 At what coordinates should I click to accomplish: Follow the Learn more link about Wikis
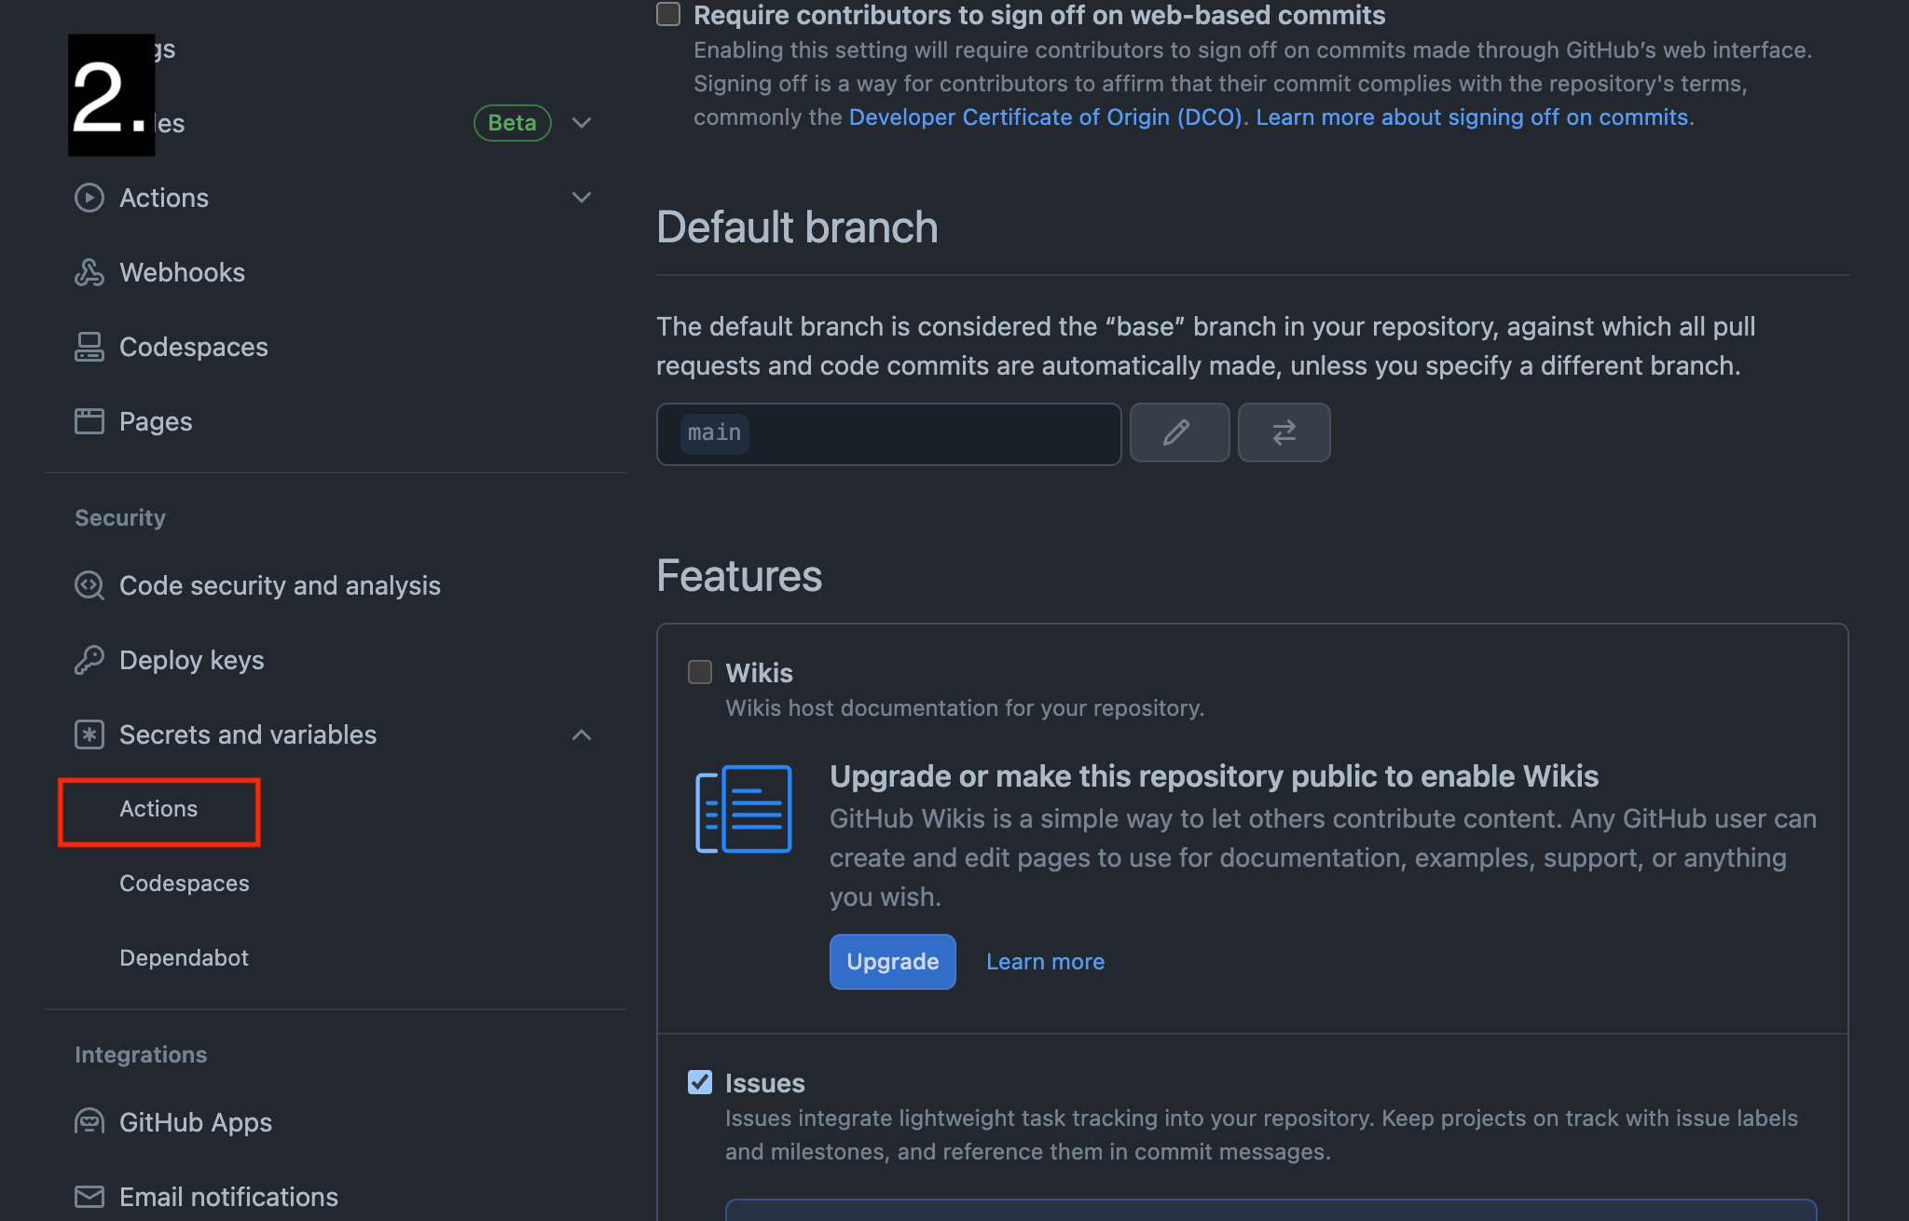(x=1045, y=962)
